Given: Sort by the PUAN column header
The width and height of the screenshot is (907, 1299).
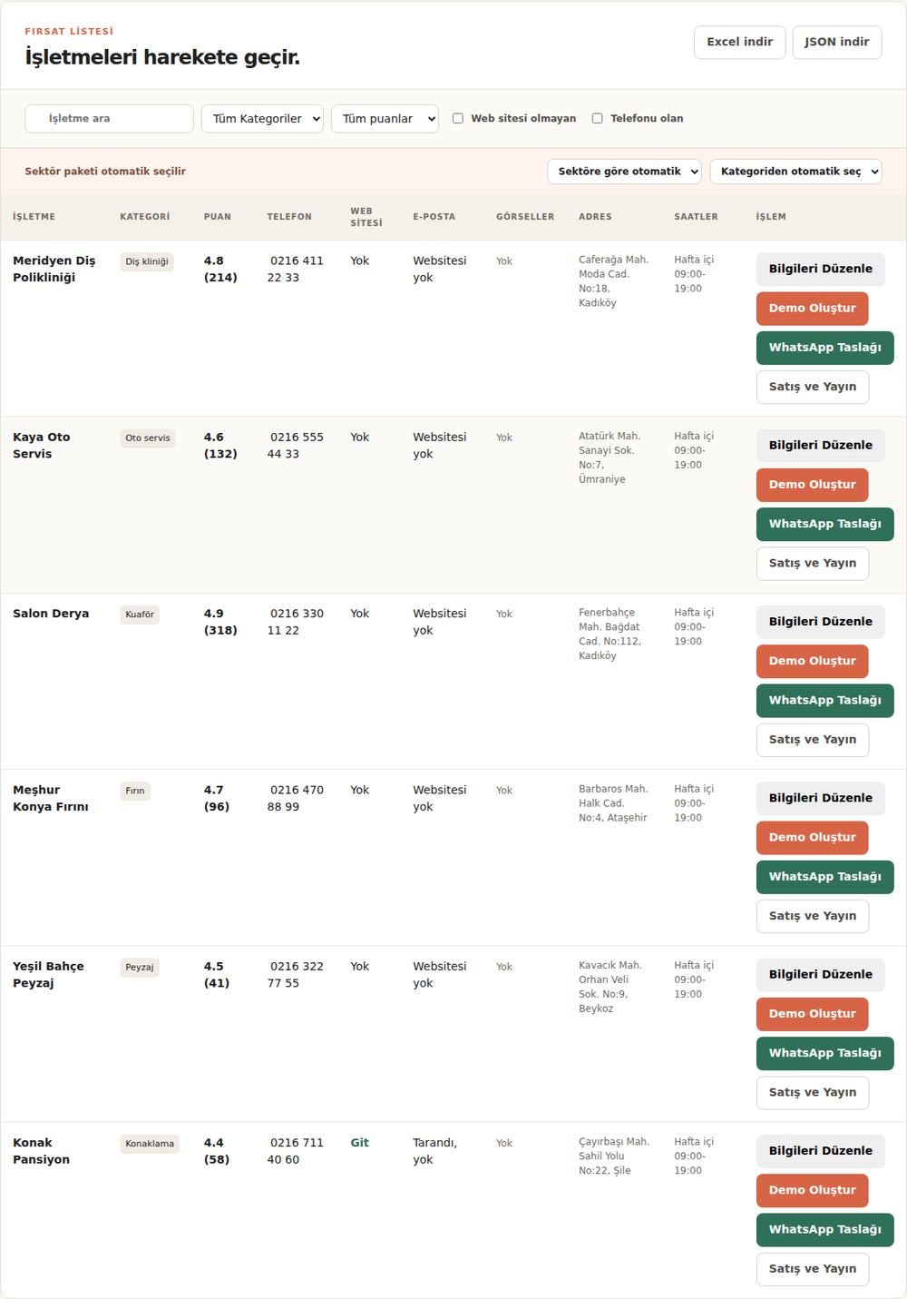Looking at the screenshot, I should [x=217, y=217].
